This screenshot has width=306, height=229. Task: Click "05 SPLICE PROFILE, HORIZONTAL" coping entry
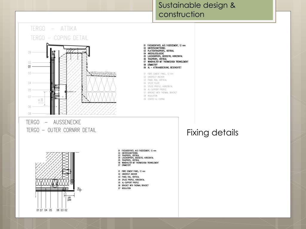tap(158, 86)
